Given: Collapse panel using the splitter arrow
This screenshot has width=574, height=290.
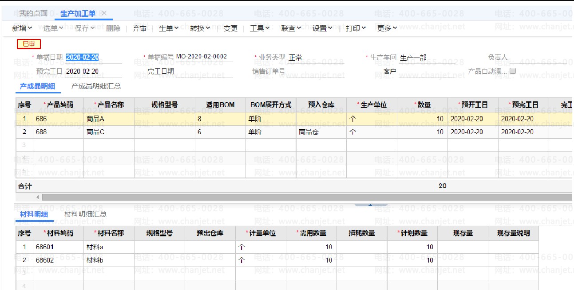Looking at the screenshot, I should point(371,205).
